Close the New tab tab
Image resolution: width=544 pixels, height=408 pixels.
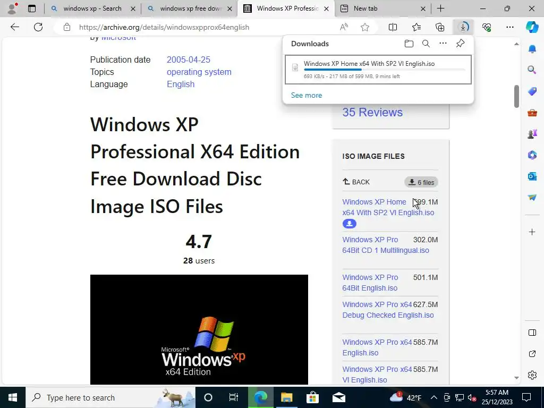coord(423,8)
